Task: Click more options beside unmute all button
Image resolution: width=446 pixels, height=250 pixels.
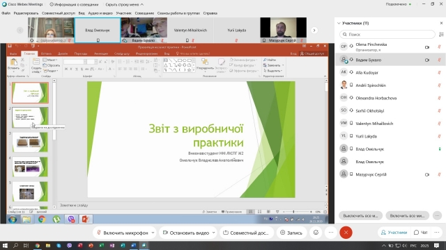Action: pos(437,216)
